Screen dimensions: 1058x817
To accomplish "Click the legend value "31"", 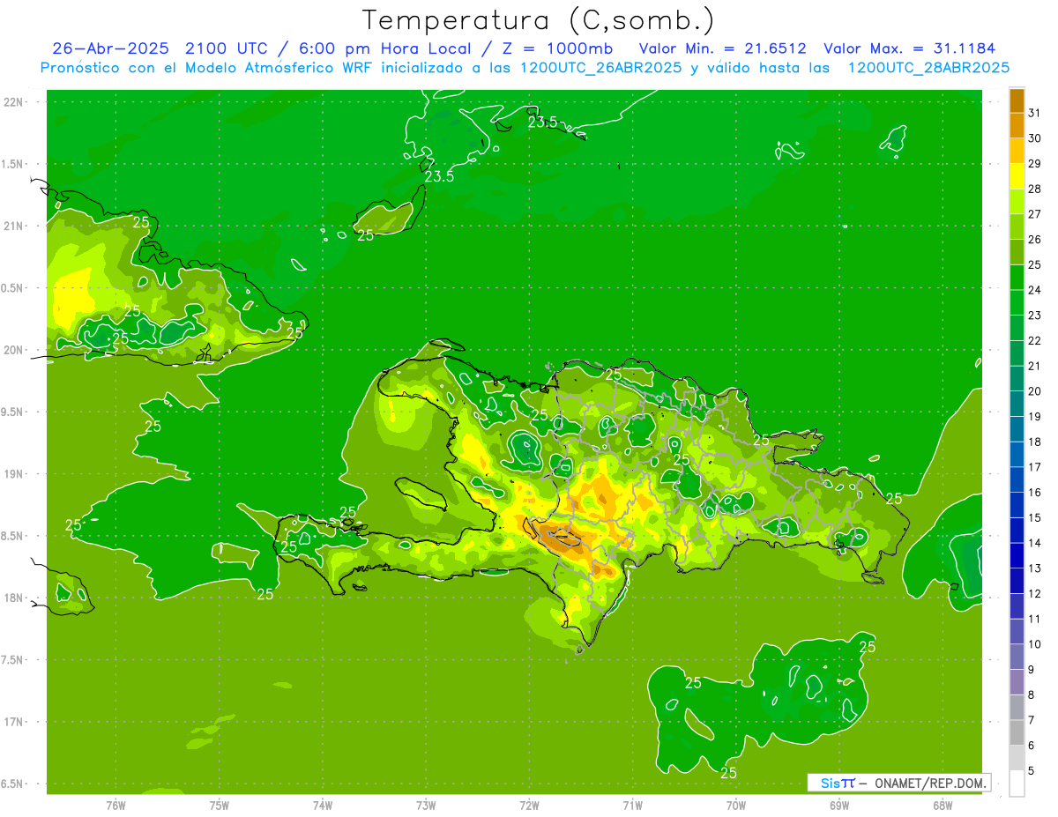I will click(x=1034, y=113).
